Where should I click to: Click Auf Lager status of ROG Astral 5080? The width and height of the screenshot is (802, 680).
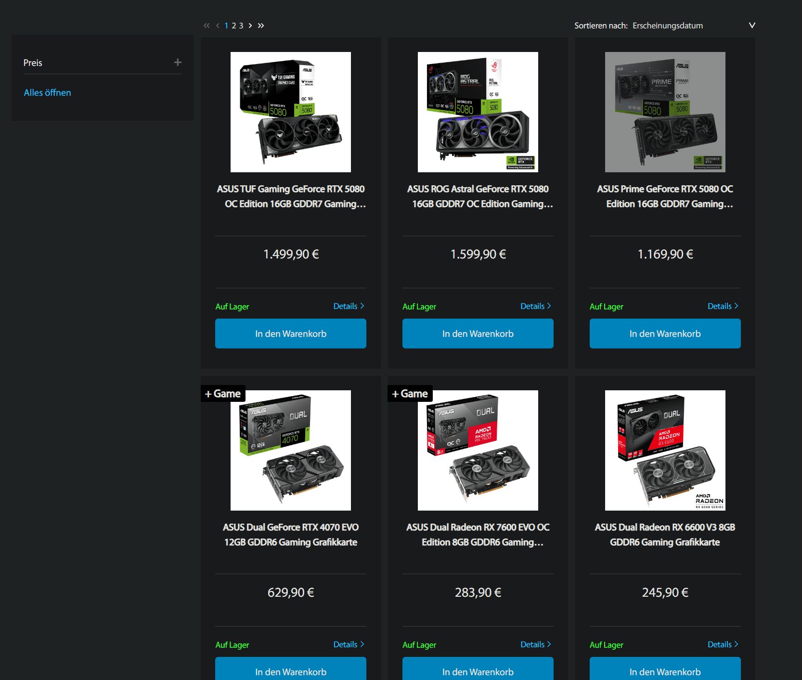[419, 307]
